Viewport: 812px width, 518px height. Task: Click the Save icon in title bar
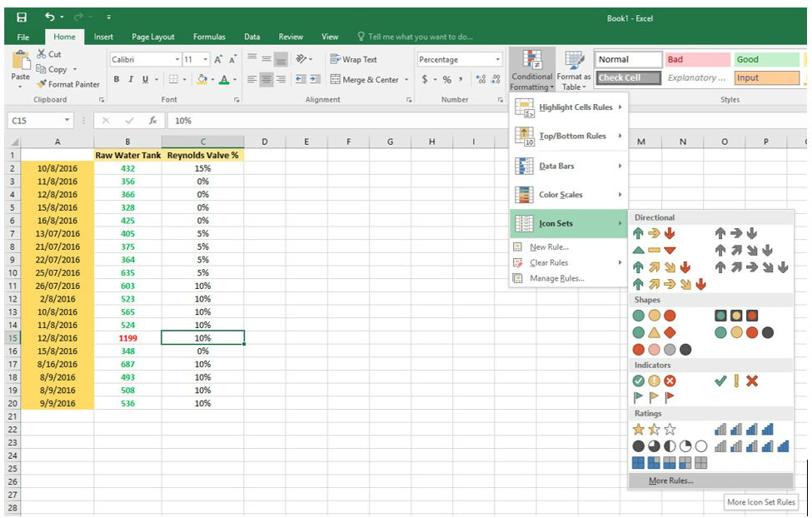coord(22,17)
